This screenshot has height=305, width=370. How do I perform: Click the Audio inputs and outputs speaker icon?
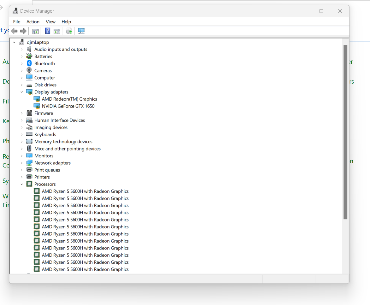29,49
